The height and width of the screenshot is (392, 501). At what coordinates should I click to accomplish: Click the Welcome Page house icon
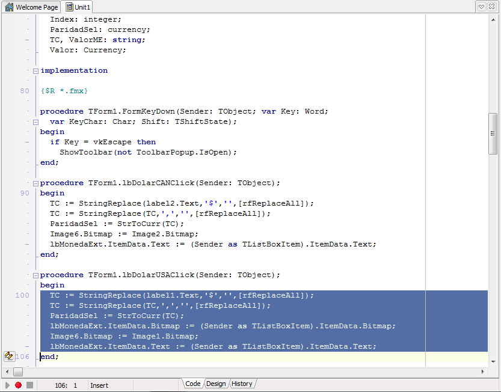9,7
